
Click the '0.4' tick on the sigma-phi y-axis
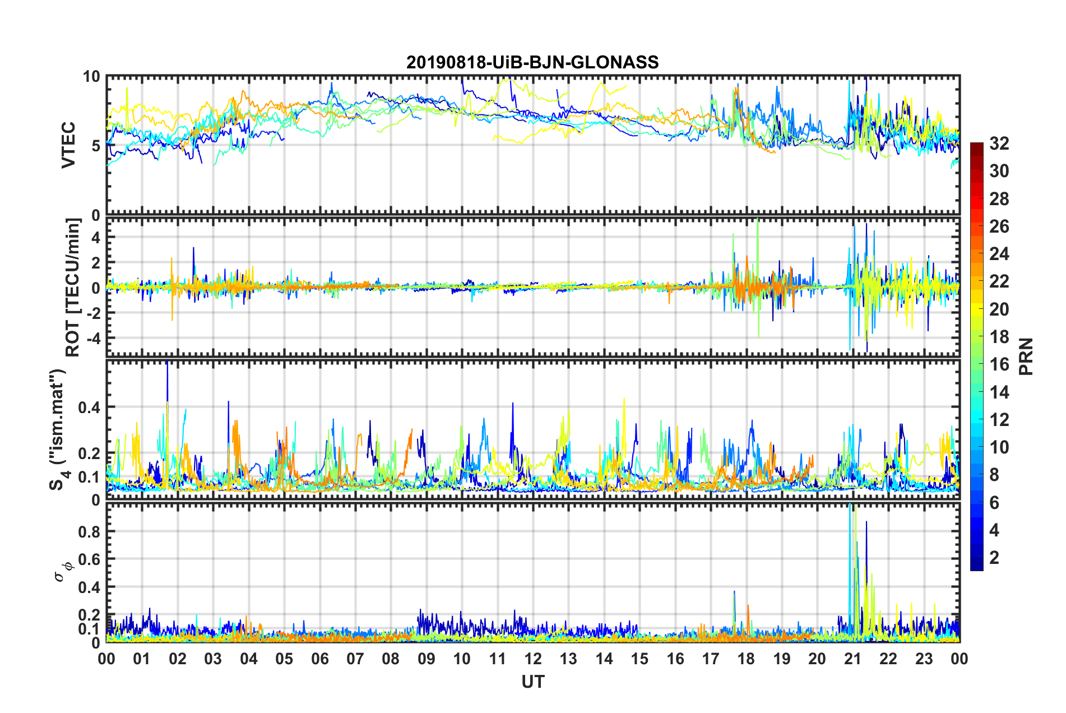click(x=90, y=587)
